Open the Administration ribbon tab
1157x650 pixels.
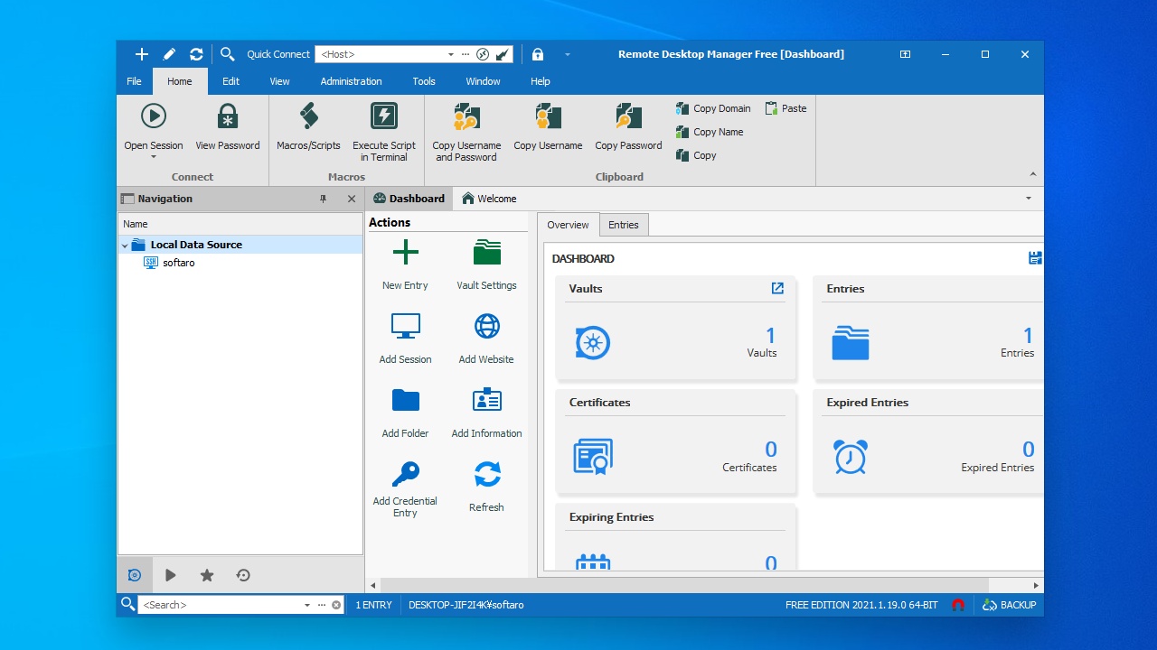pos(351,81)
